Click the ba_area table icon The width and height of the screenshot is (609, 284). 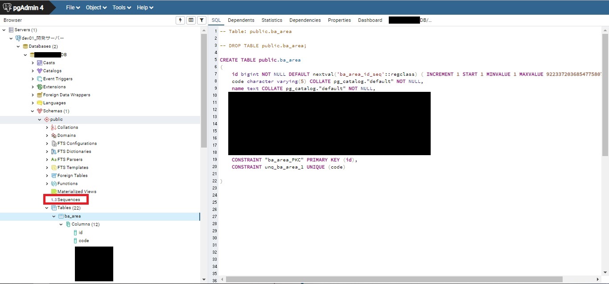point(61,216)
